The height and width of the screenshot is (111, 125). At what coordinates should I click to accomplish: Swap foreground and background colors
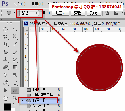click(14, 104)
